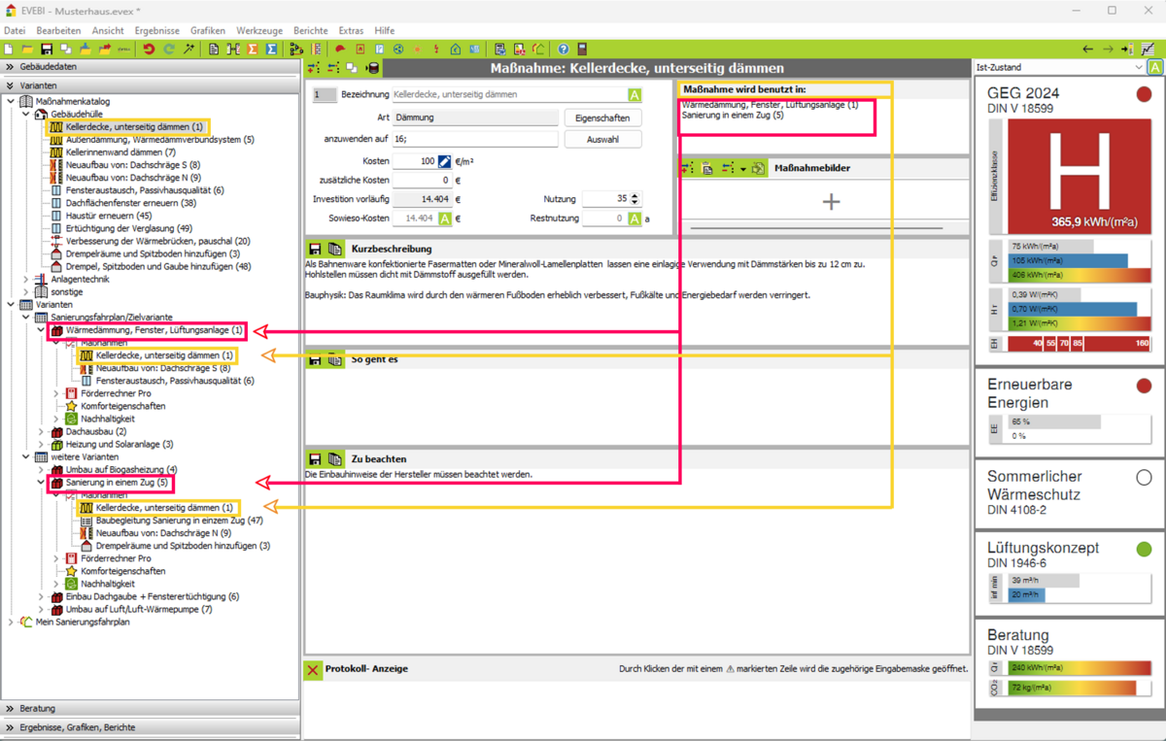The image size is (1166, 741).
Task: Toggle the green A button beside Restnutzung
Action: (634, 219)
